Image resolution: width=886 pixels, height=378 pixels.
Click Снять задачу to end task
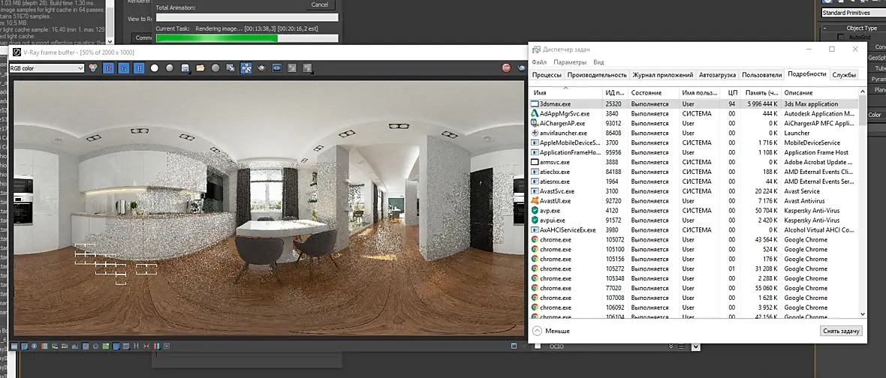tap(841, 331)
